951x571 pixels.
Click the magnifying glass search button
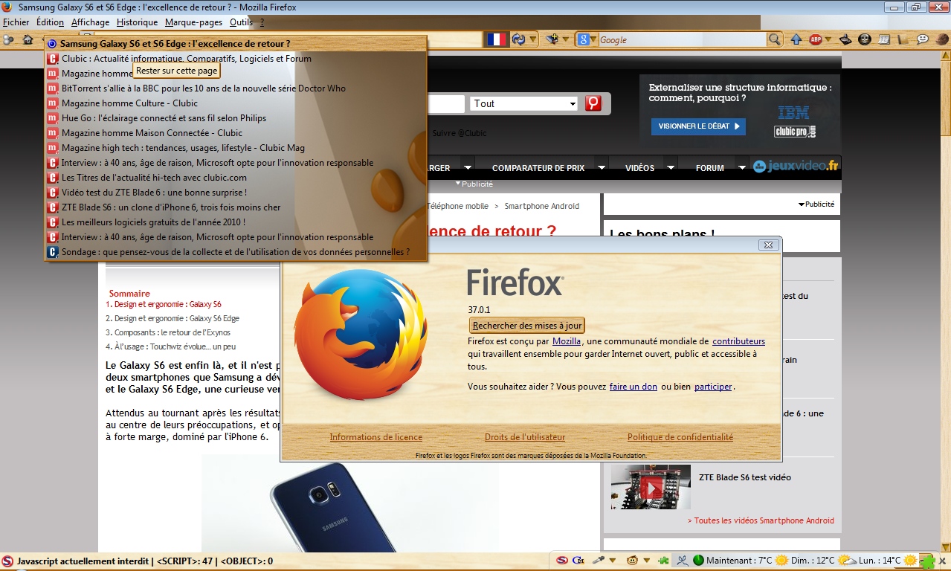tap(775, 39)
